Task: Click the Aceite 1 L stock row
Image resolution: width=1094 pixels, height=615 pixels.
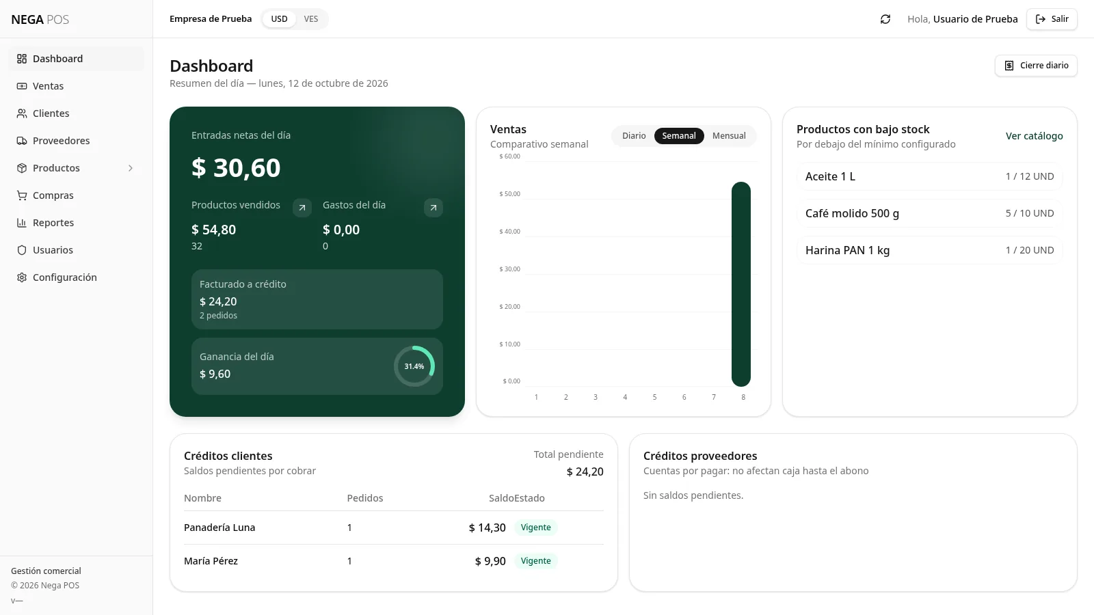Action: 929,176
